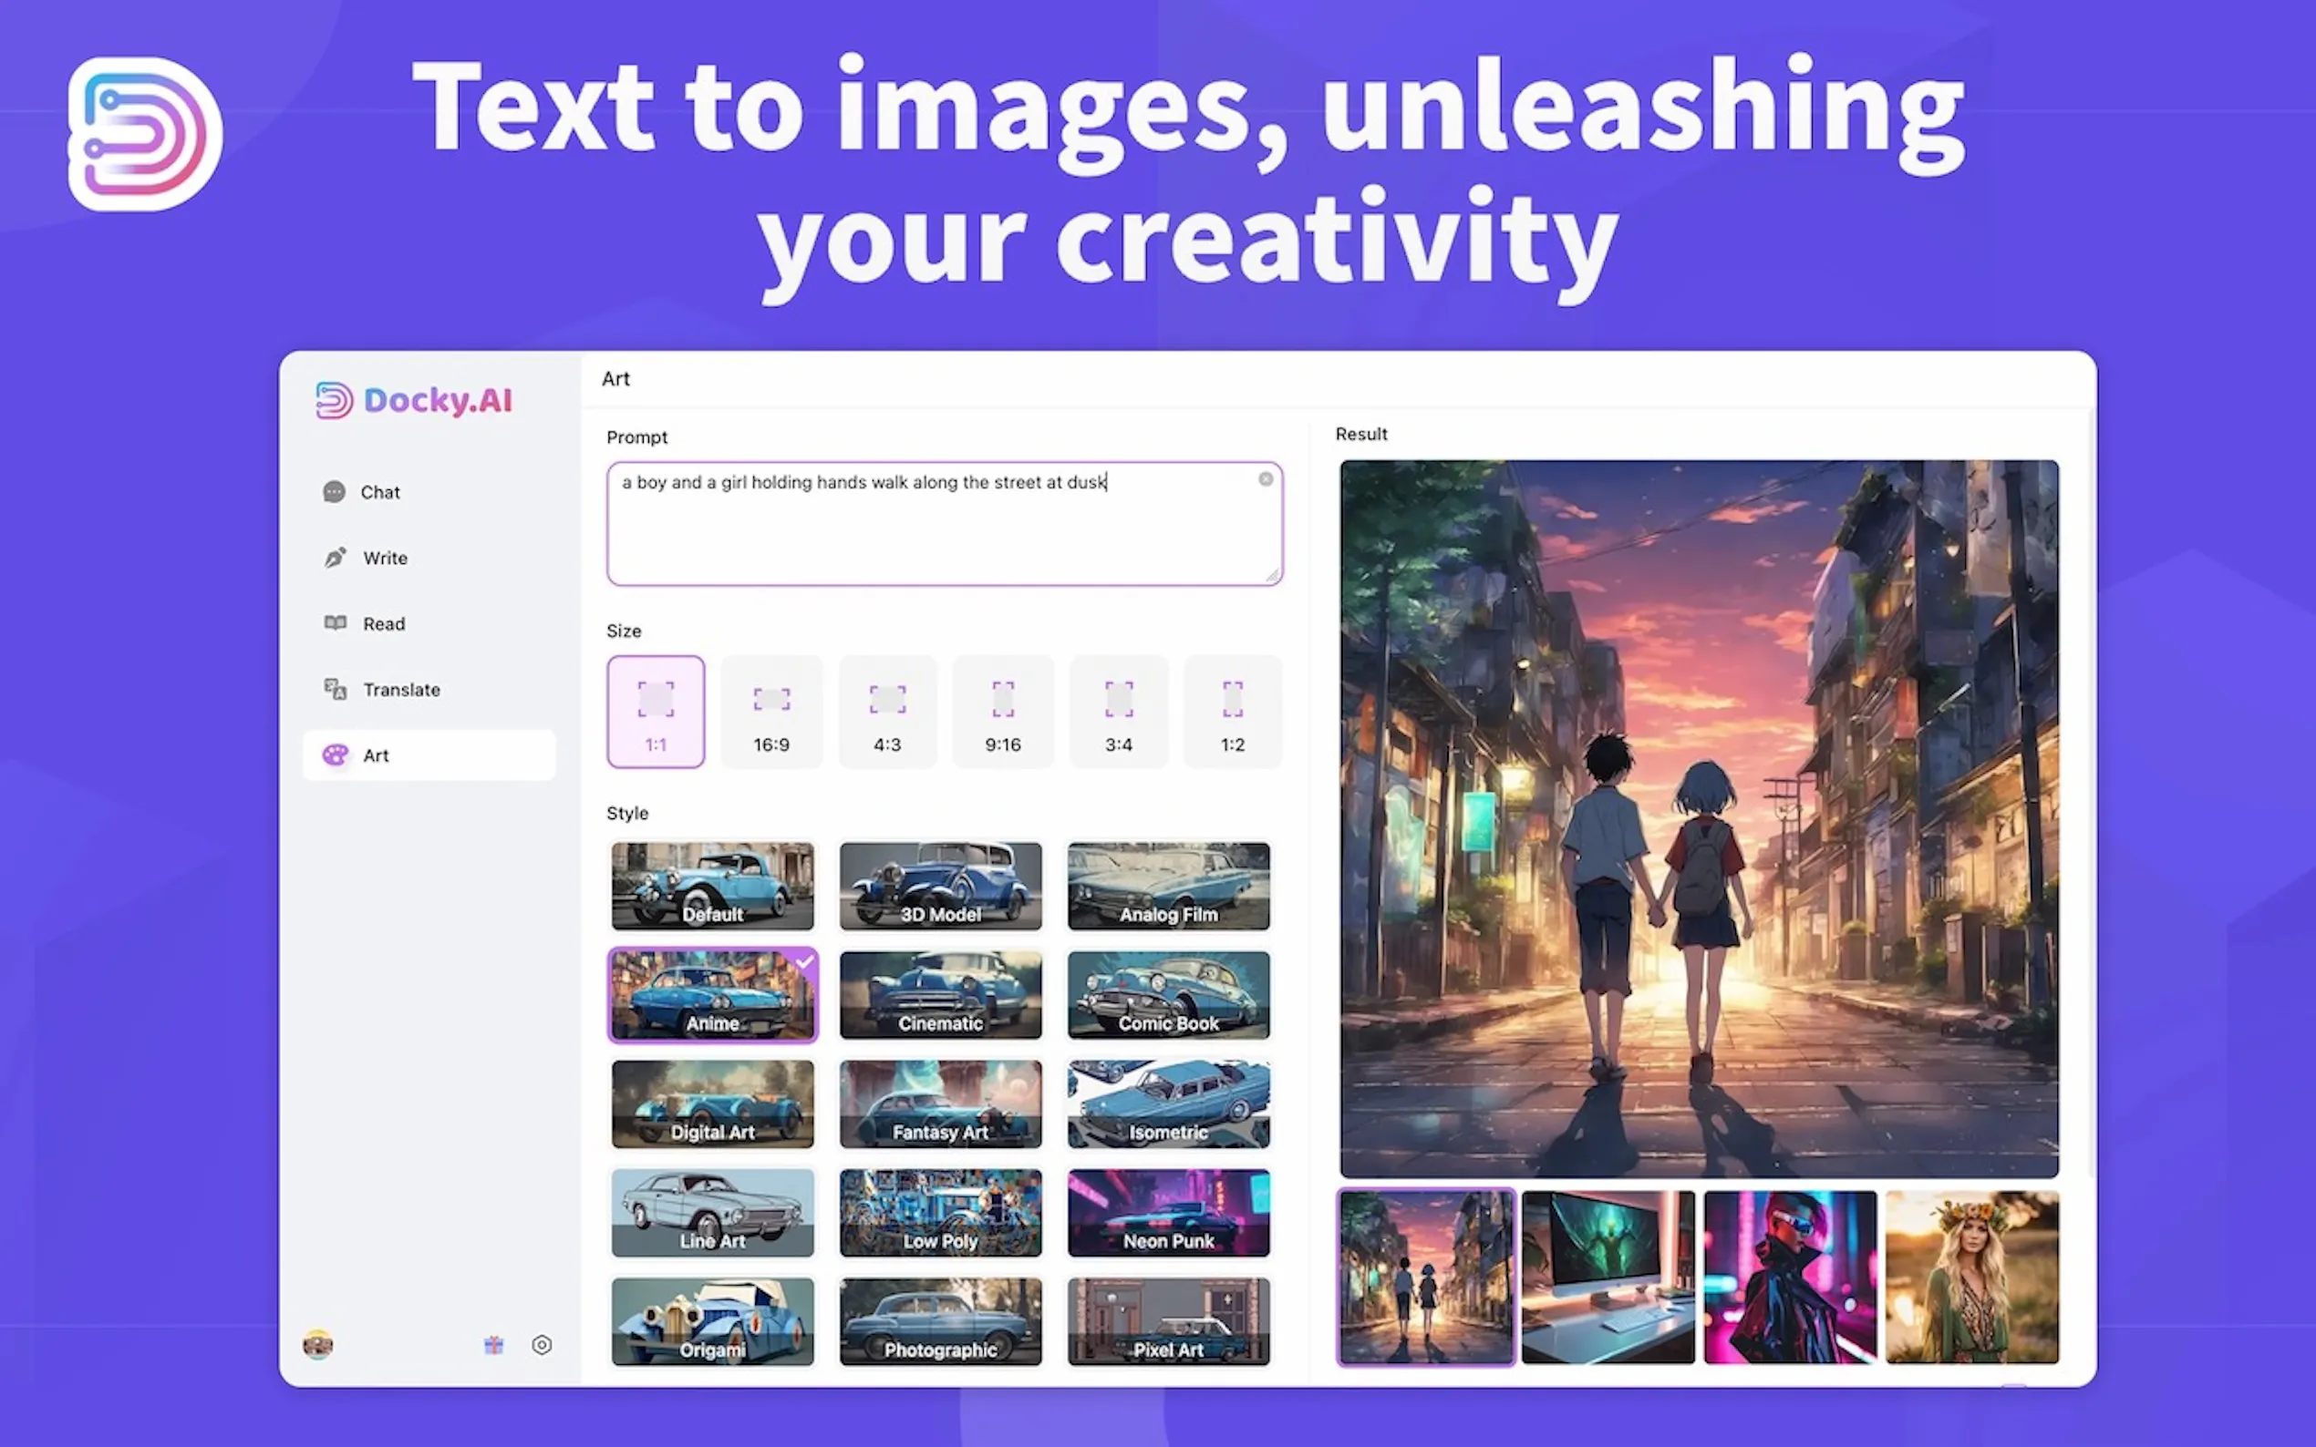Click inside the prompt text field
The width and height of the screenshot is (2316, 1447).
coord(943,536)
